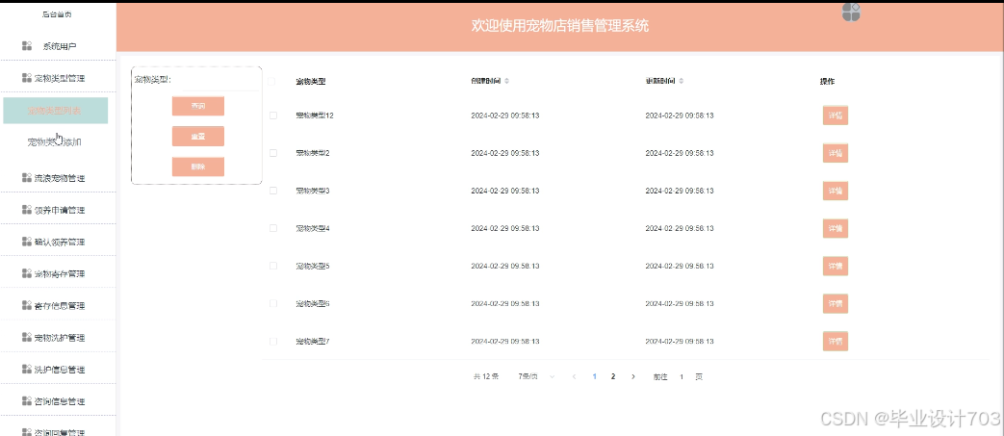Image resolution: width=1004 pixels, height=436 pixels.
Task: Open the 宠物类型添加 submenu item
Action: pos(55,142)
